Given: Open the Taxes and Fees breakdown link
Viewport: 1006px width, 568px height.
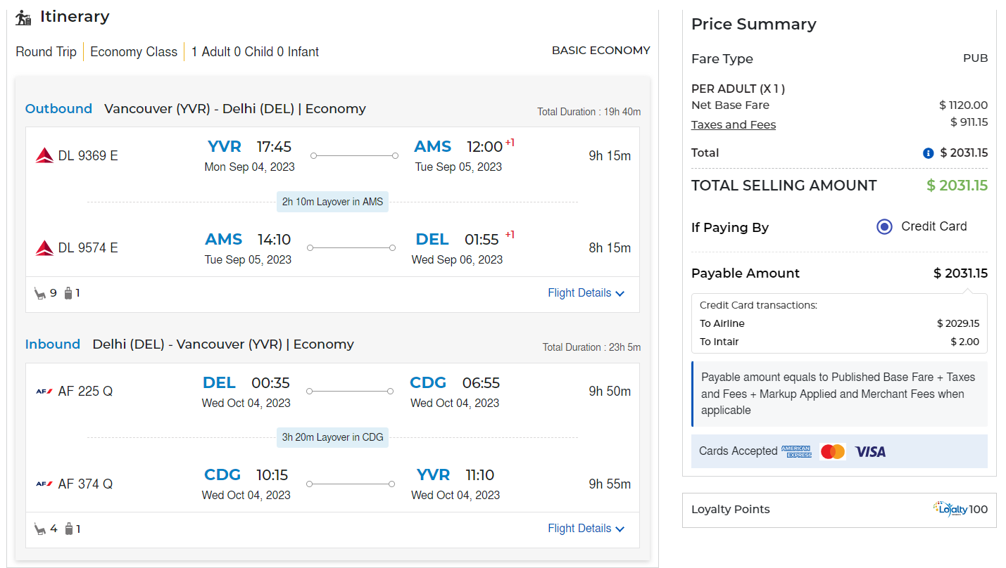Looking at the screenshot, I should tap(733, 124).
